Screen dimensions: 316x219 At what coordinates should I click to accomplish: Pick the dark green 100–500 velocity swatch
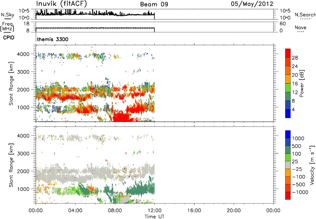tap(288, 150)
